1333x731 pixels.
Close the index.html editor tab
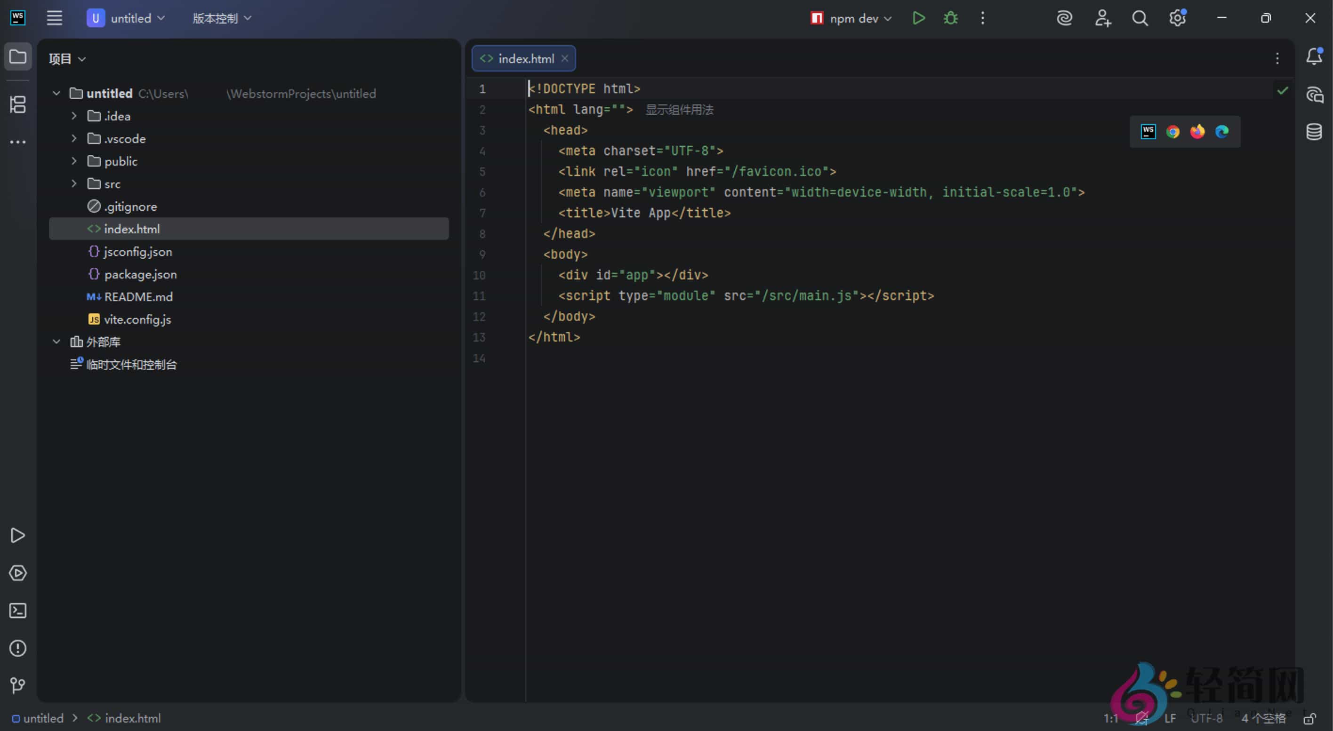(564, 58)
